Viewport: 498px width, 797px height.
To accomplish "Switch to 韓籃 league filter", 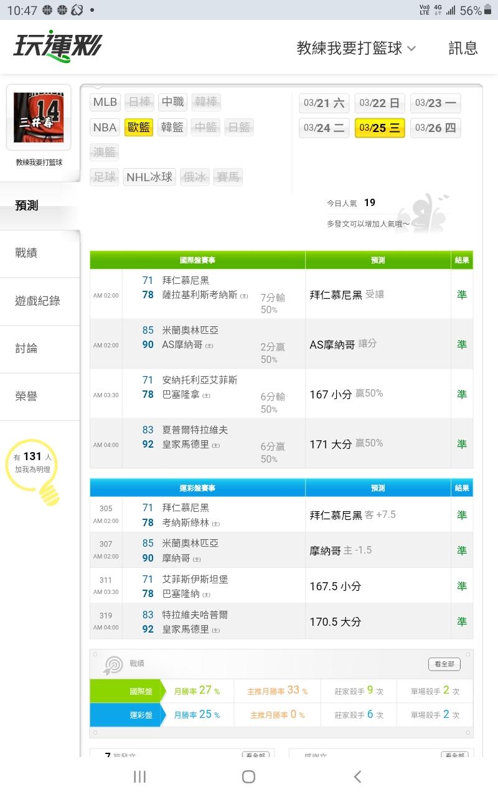I will point(172,128).
